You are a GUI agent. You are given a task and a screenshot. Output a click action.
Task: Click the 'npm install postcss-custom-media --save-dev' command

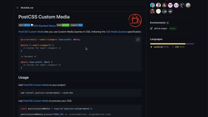click(x=47, y=93)
